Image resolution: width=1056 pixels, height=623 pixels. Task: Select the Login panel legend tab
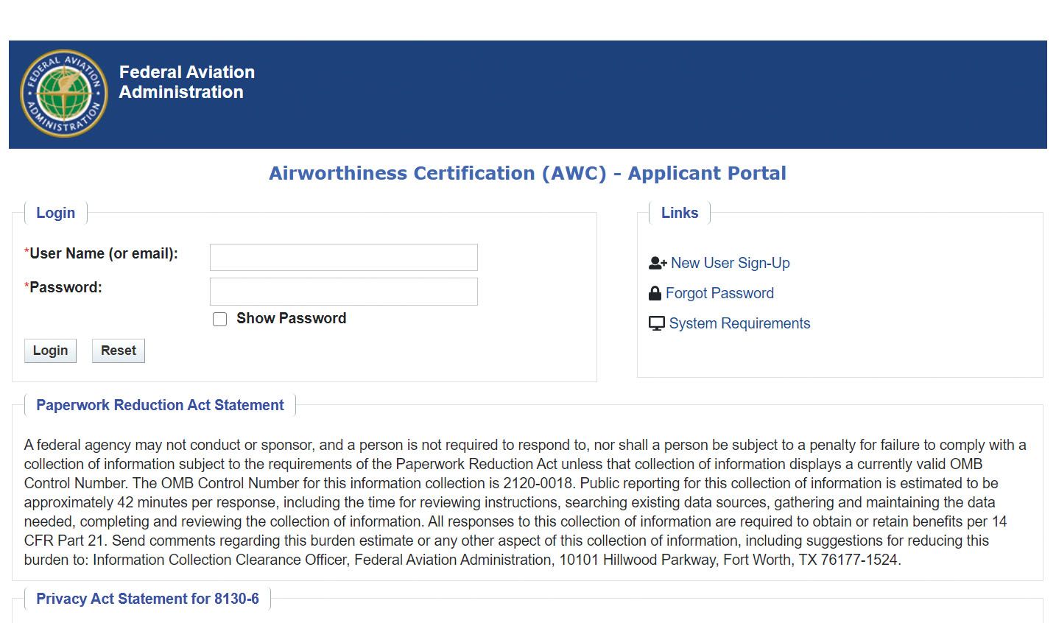click(56, 213)
